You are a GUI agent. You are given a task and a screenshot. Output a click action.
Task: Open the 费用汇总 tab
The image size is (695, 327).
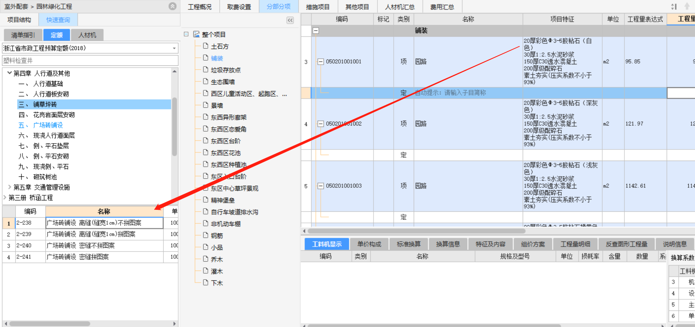pos(442,7)
